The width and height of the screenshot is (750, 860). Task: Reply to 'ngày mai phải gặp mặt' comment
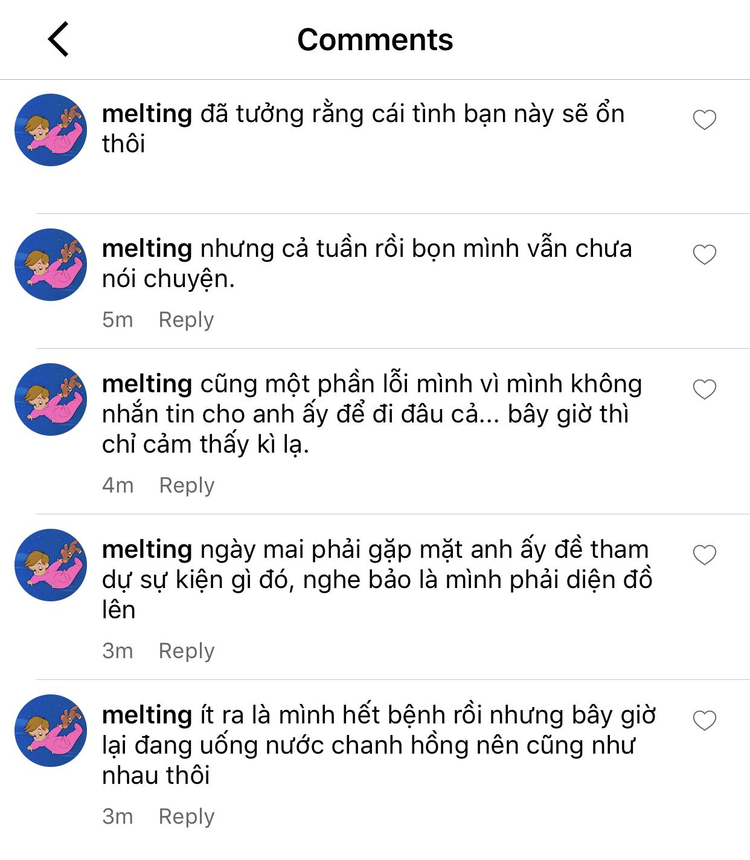(x=186, y=651)
